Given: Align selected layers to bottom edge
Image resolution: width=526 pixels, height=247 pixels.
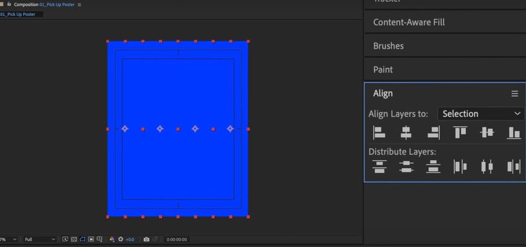Looking at the screenshot, I should pyautogui.click(x=514, y=133).
